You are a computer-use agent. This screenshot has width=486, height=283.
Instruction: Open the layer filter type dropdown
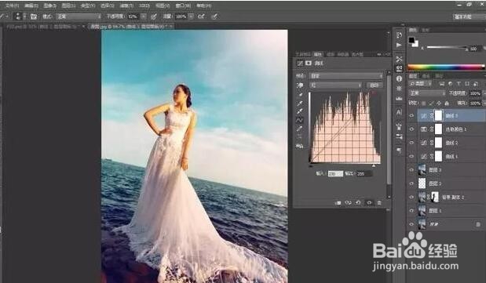pyautogui.click(x=421, y=84)
